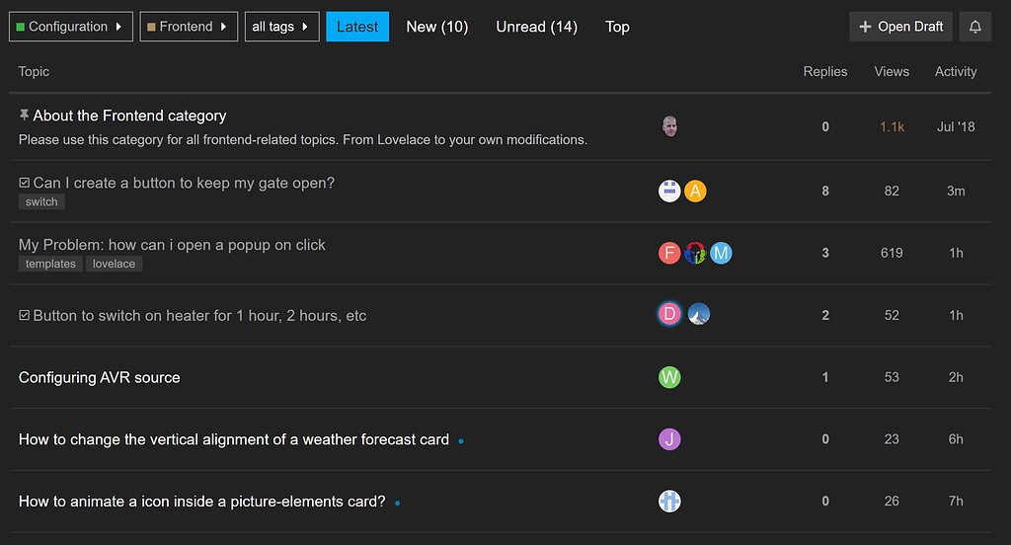The image size is (1011, 545).
Task: Open 'My Problem: how can i open a popup on click'
Action: pyautogui.click(x=172, y=245)
